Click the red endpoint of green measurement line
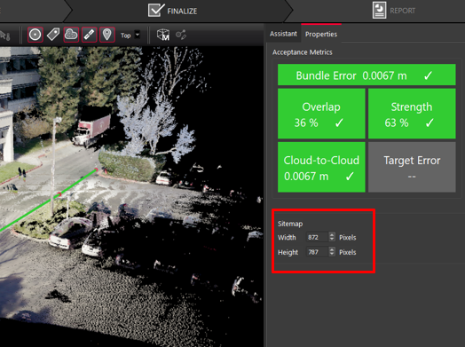 click(x=96, y=170)
